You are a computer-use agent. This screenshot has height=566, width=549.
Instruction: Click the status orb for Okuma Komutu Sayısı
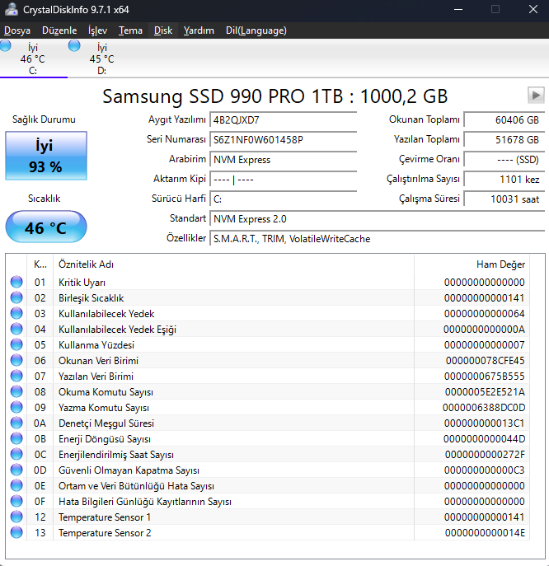pyautogui.click(x=16, y=391)
